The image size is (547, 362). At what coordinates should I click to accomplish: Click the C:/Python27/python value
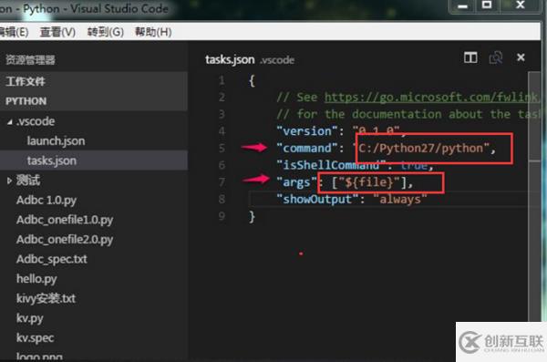click(420, 148)
